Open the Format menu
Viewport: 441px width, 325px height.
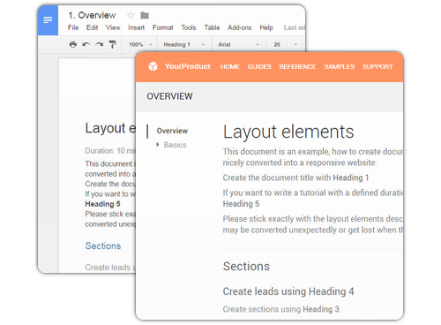coord(162,27)
